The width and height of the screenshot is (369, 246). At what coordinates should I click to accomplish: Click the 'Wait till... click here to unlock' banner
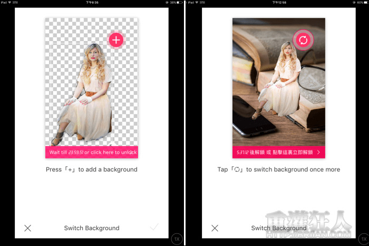tap(91, 152)
